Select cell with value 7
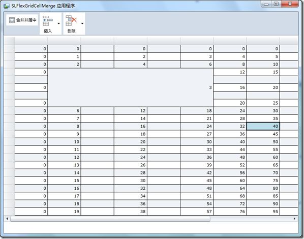304x239 pixels. coord(64,118)
